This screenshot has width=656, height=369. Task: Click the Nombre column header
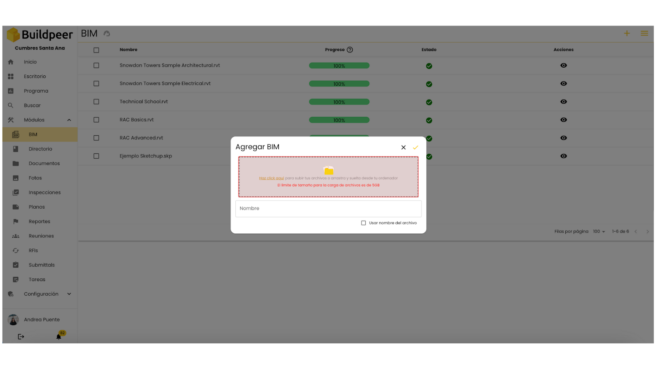coord(128,50)
